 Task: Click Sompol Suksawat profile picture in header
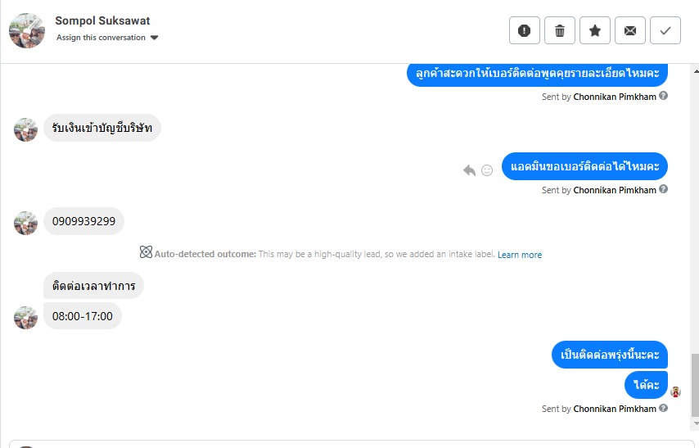click(26, 30)
